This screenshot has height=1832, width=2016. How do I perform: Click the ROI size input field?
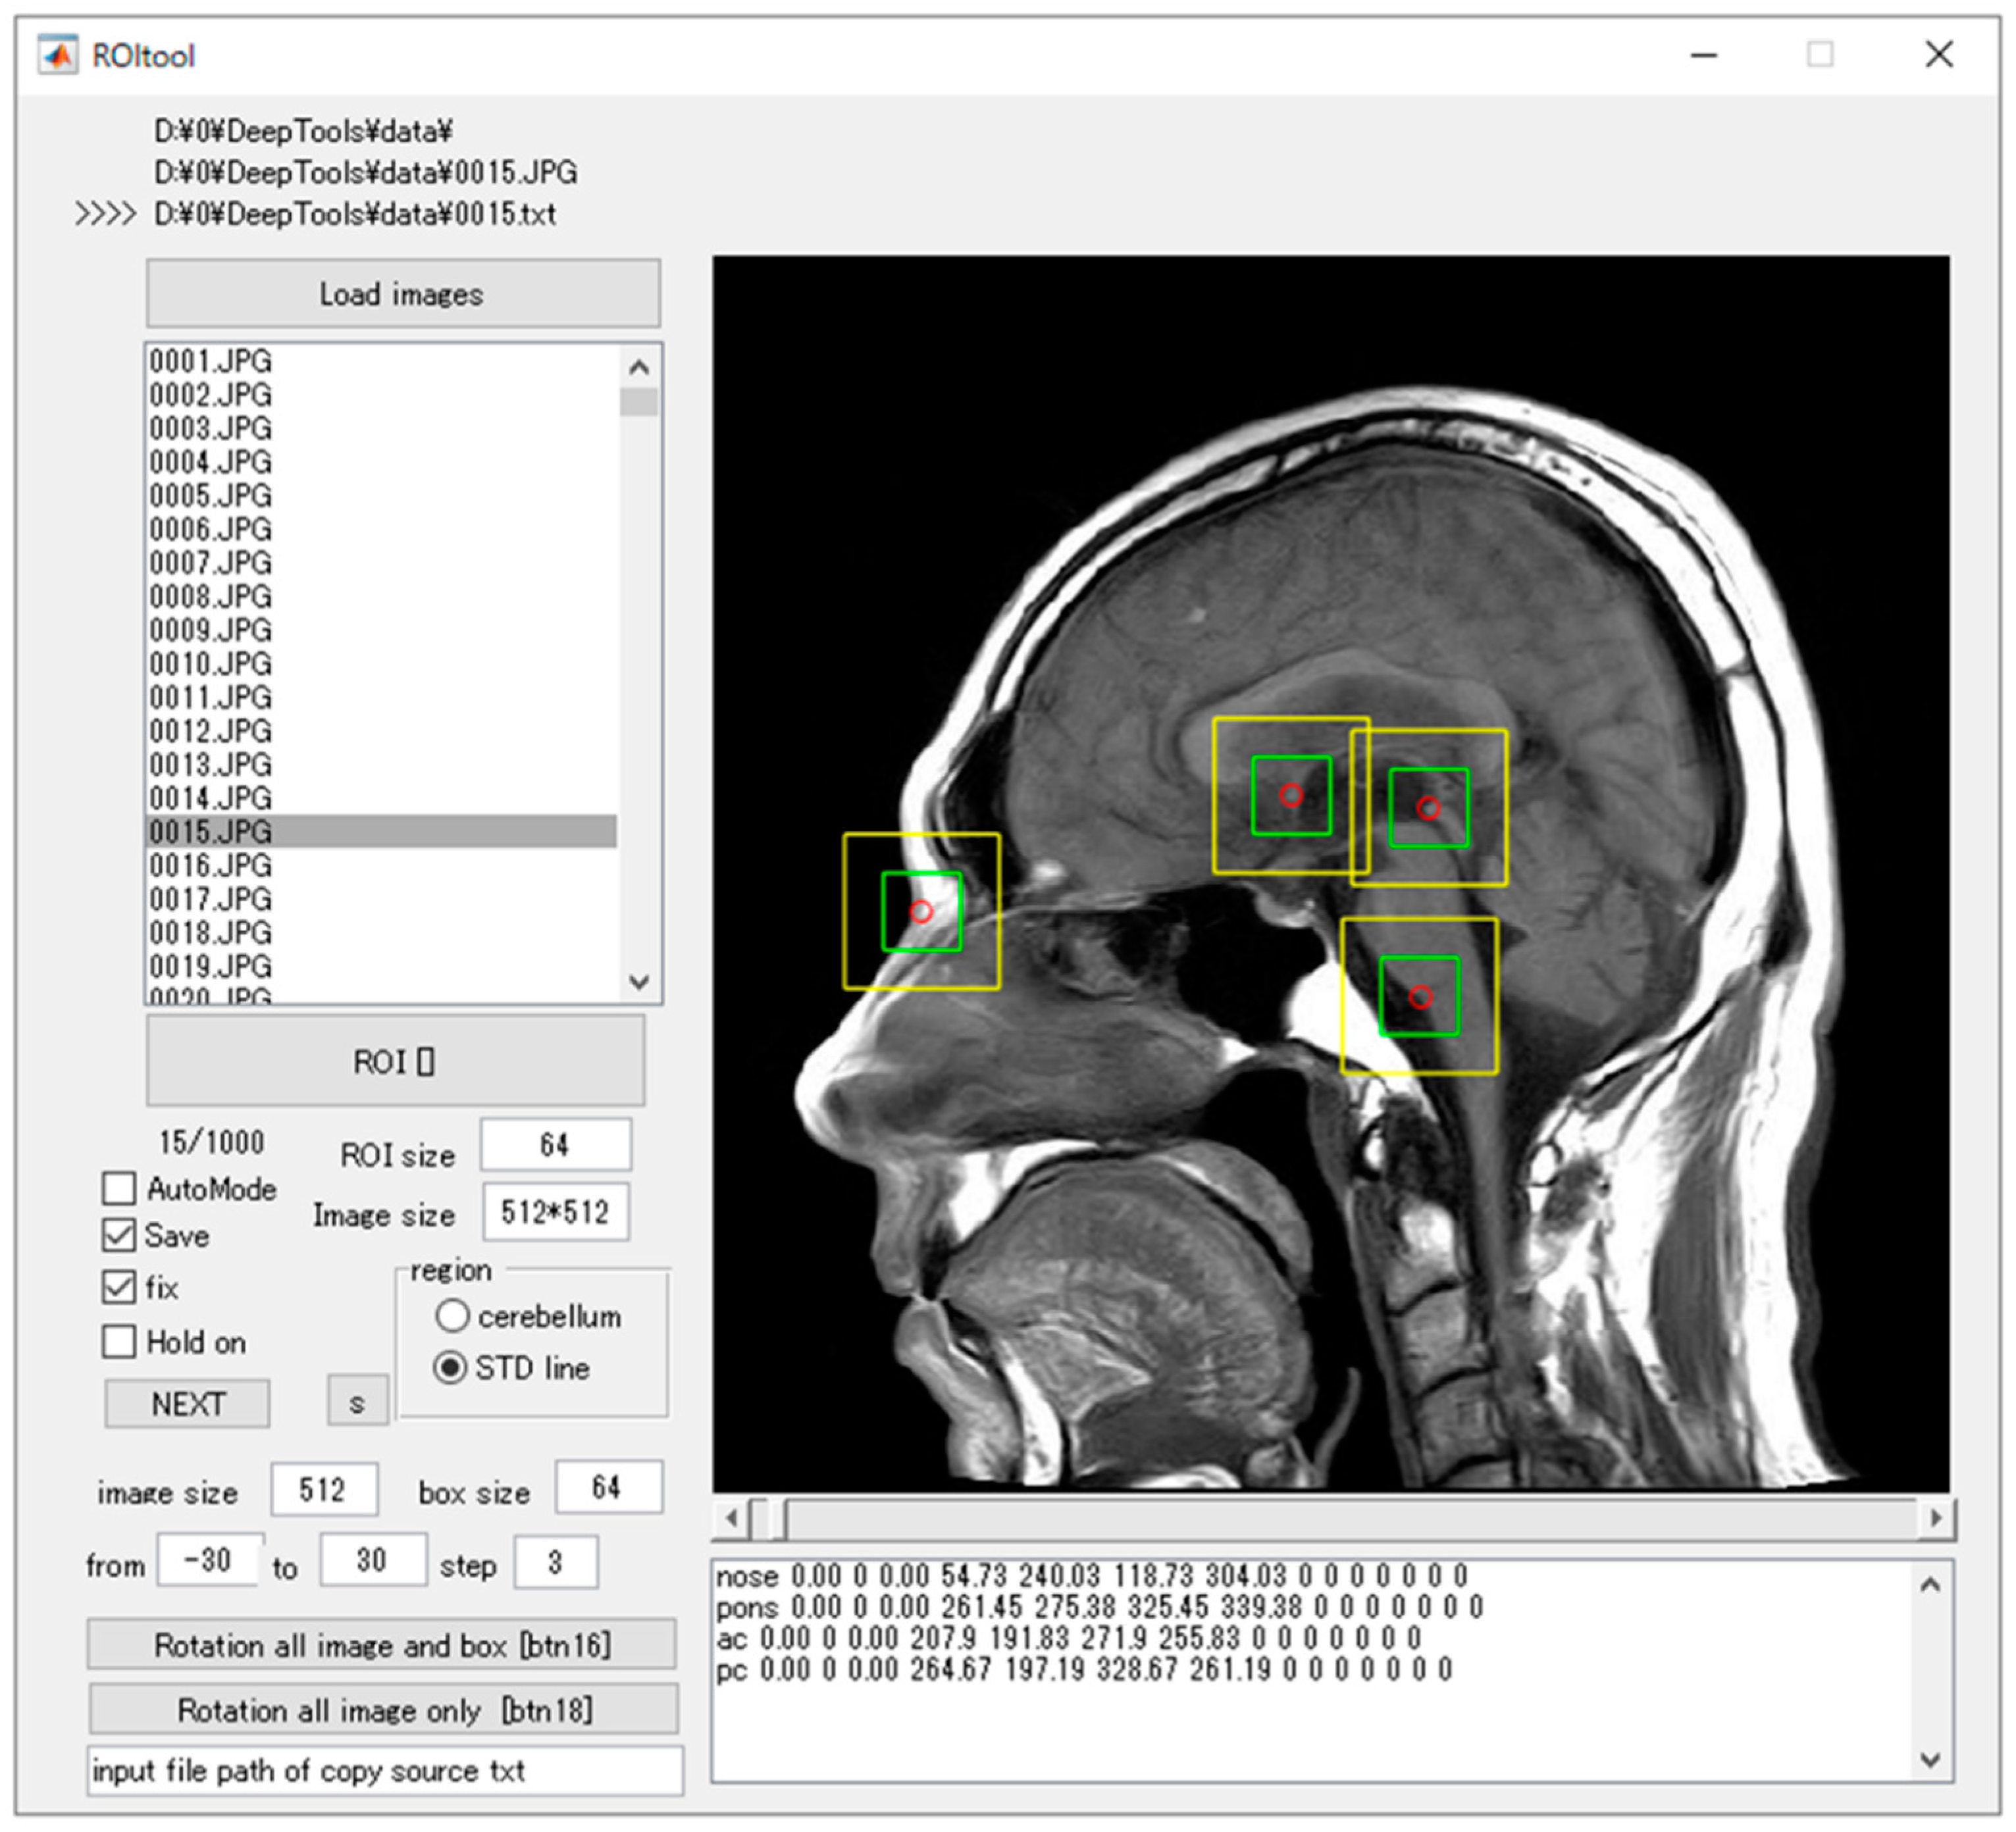555,1144
